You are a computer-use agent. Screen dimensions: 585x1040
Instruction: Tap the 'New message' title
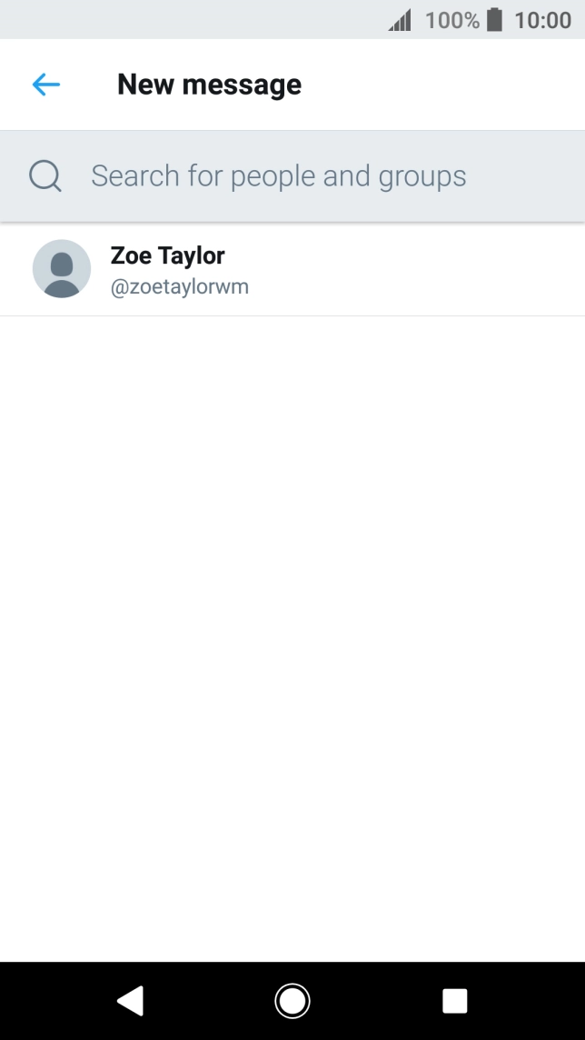click(x=209, y=85)
